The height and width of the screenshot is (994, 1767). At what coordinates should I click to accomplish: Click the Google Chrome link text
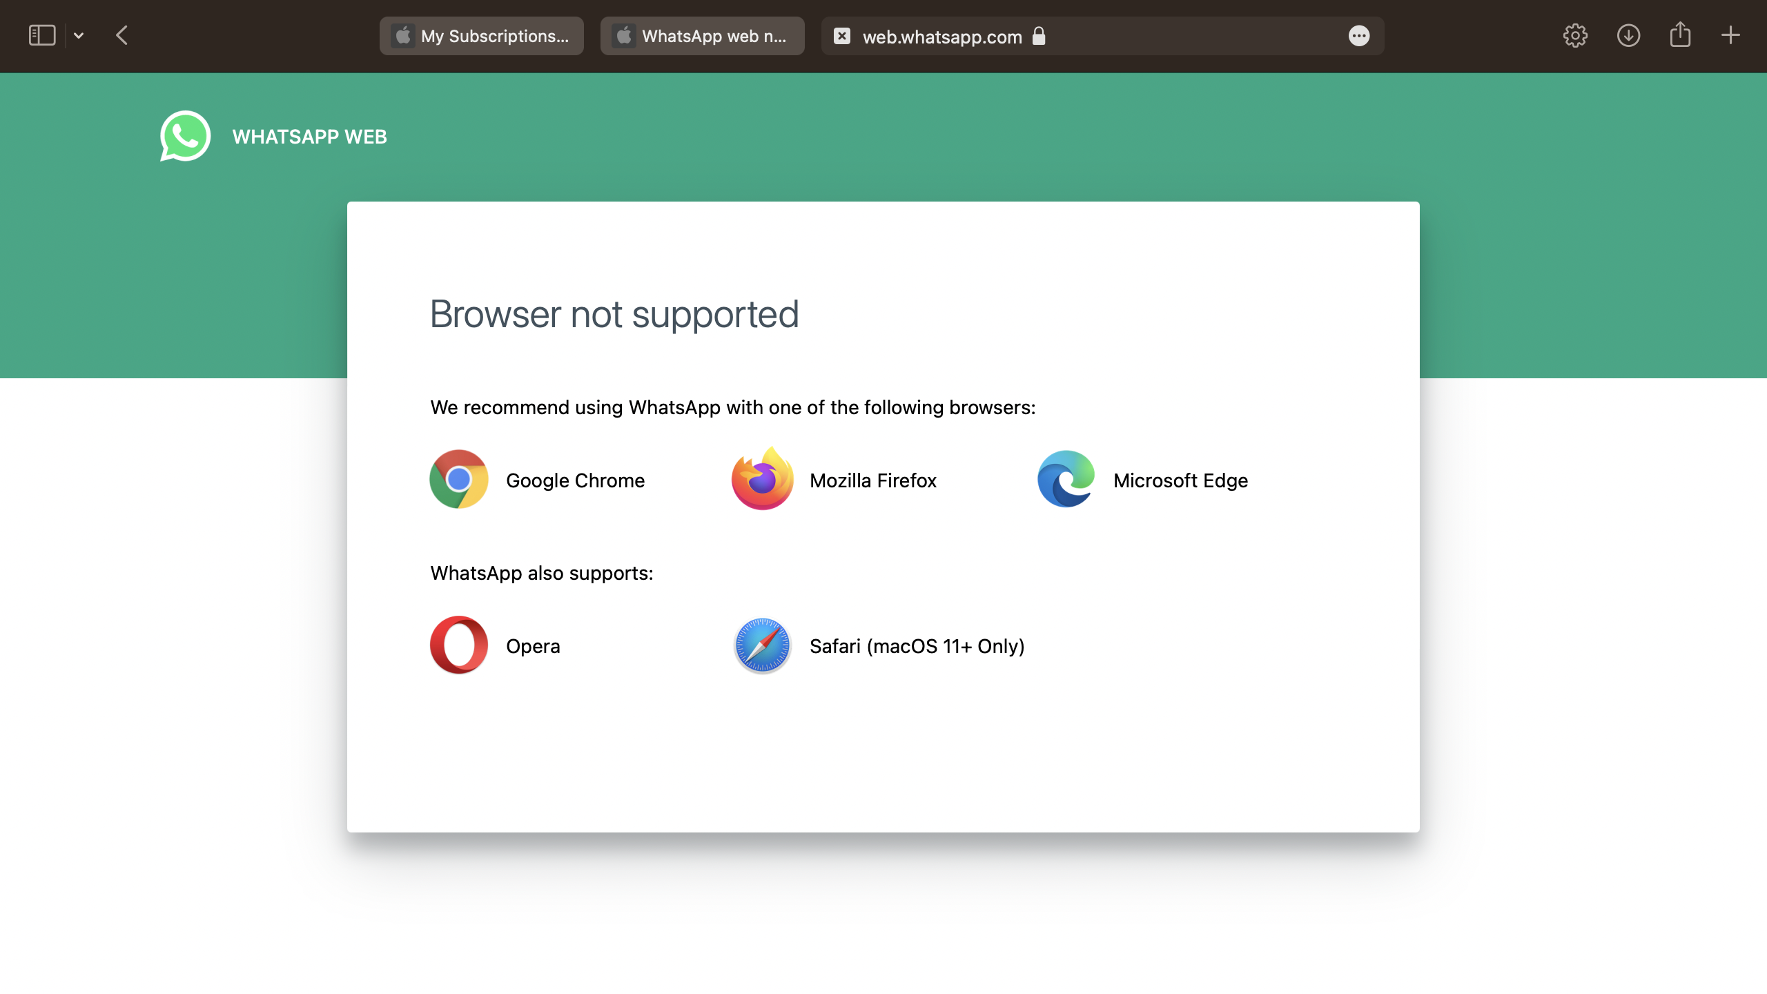point(575,480)
